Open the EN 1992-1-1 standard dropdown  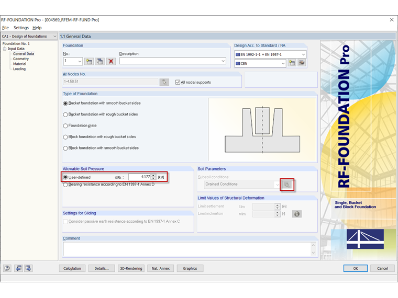pyautogui.click(x=303, y=54)
